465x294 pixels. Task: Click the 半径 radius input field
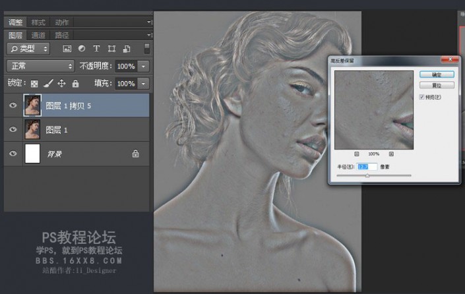pyautogui.click(x=367, y=167)
